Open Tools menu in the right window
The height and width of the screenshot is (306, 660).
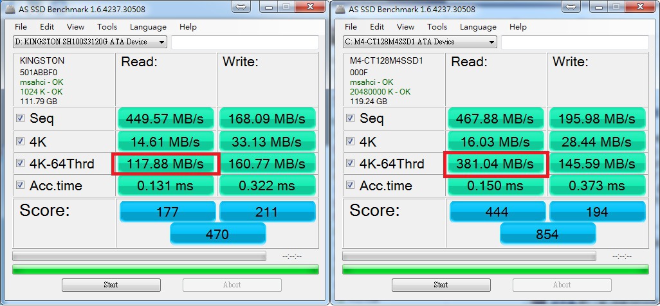(437, 27)
